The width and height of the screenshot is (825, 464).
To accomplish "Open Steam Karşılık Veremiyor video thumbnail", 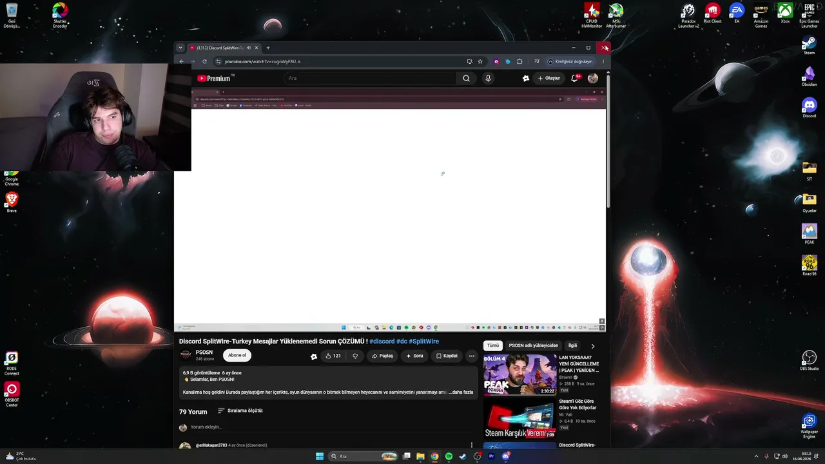I will click(x=520, y=419).
